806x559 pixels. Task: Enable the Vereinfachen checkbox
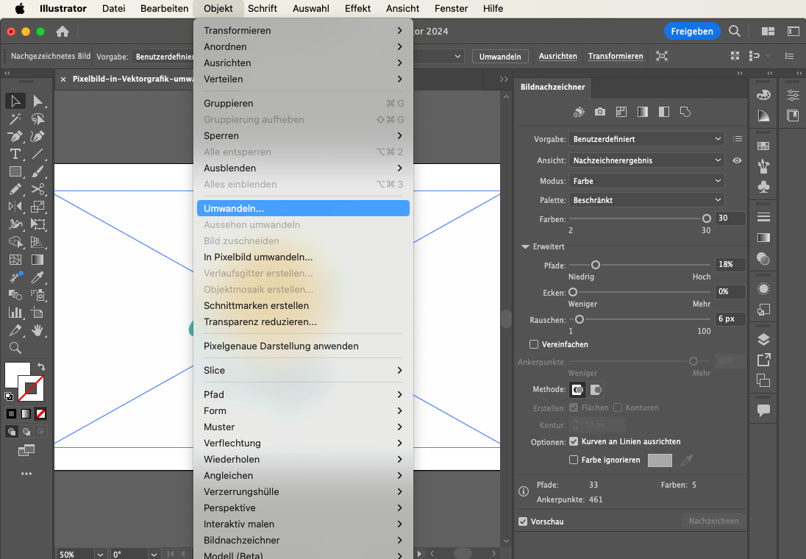tap(535, 344)
